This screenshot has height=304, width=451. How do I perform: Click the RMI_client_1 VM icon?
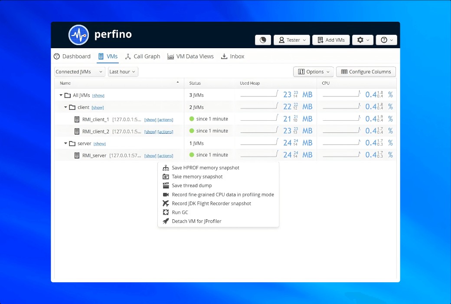77,119
